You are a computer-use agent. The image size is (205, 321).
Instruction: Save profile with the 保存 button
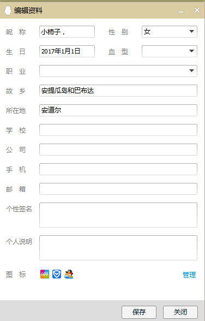click(x=139, y=312)
